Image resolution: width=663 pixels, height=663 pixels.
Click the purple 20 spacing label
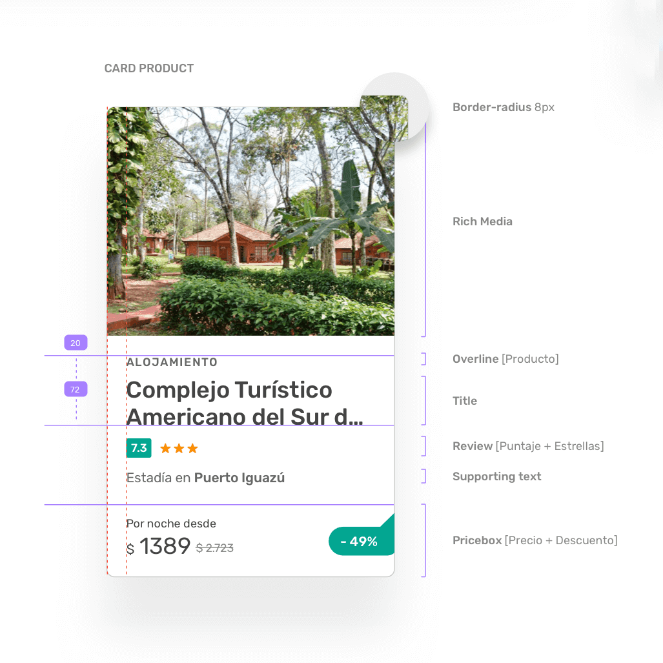point(76,343)
